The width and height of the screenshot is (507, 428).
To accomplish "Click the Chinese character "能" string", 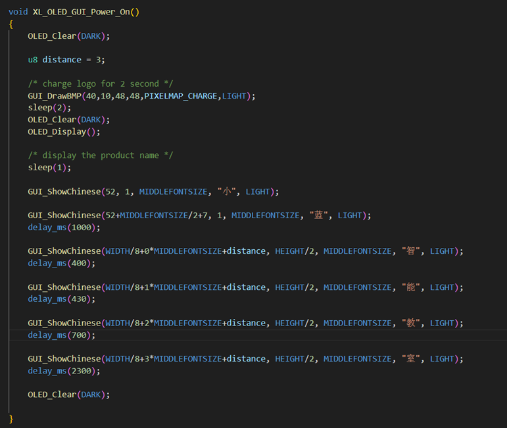I will (411, 287).
